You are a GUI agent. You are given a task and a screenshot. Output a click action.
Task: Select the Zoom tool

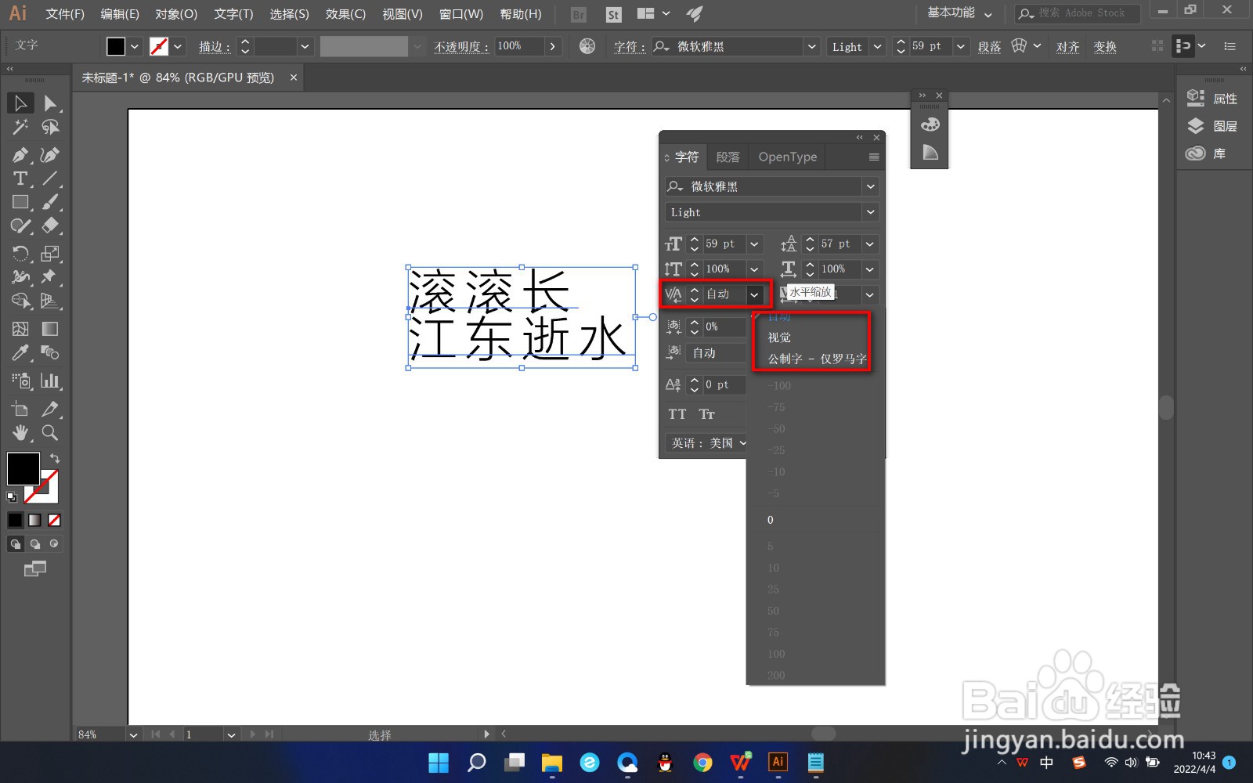coord(50,432)
